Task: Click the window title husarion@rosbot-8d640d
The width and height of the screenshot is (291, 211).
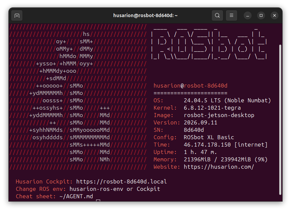Action: coord(145,15)
